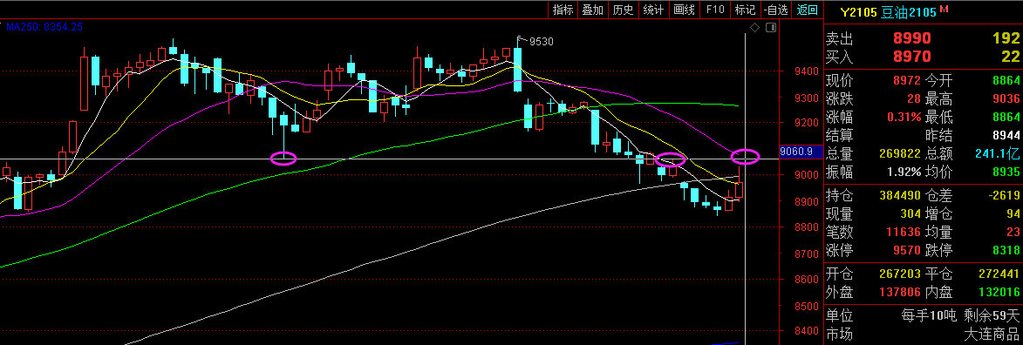Click the red M marker beside 豆油2105
Viewport: 1023px width, 345px height.
(944, 9)
